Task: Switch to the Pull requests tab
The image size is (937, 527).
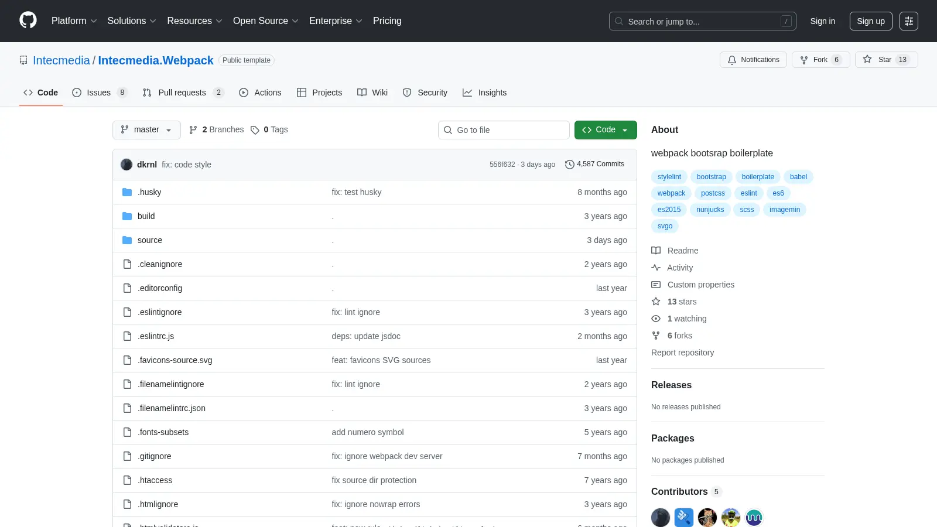Action: (183, 93)
